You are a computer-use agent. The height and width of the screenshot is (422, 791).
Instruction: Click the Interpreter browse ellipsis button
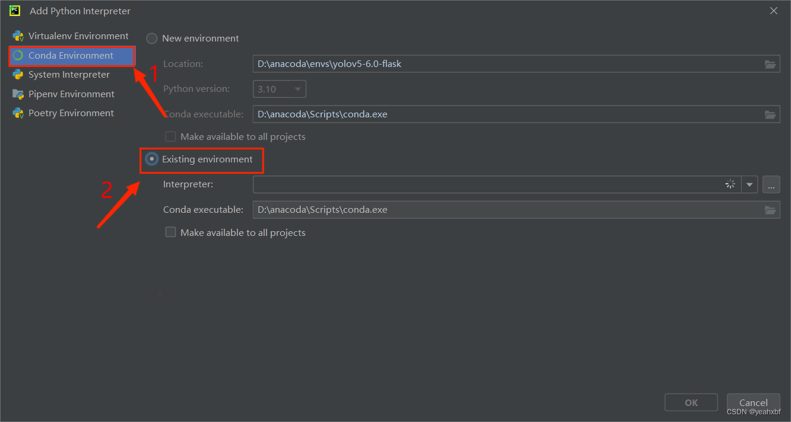(771, 185)
